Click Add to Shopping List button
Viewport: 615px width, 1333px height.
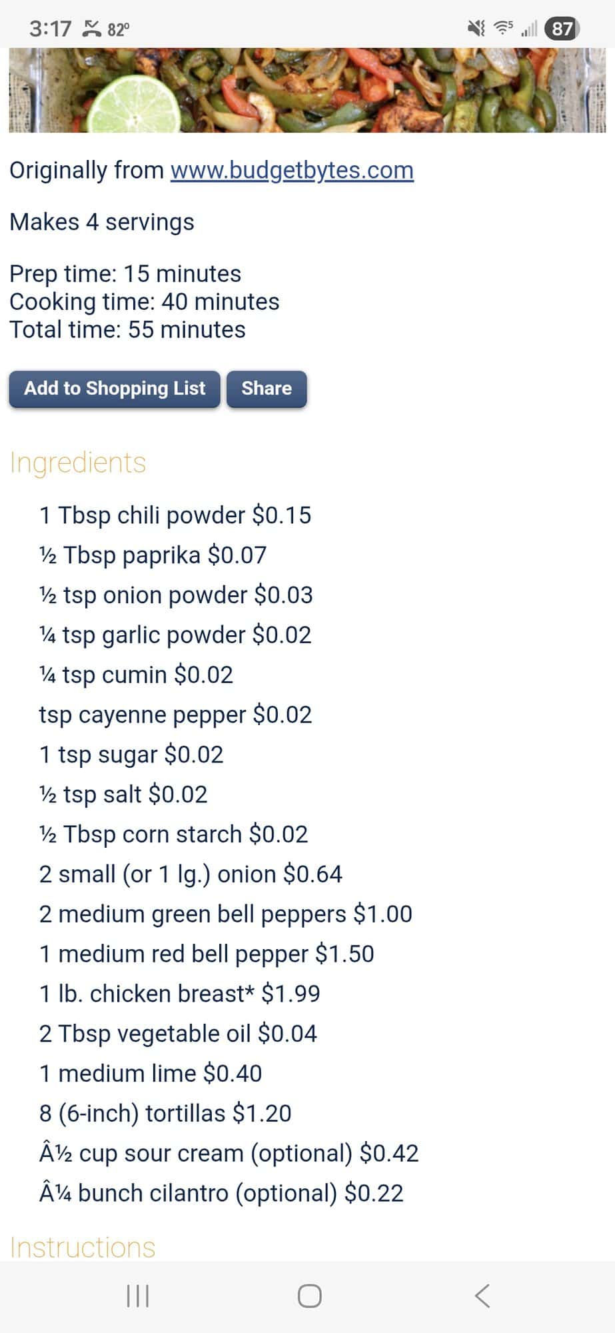tap(115, 389)
